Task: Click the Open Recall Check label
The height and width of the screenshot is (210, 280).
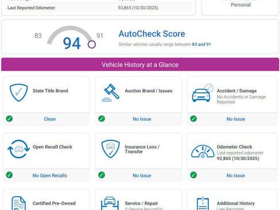Action: tap(52, 147)
